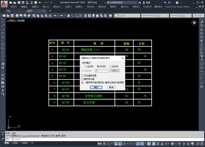Click the customize wrench icon by command line
205x147 pixels.
3,139
